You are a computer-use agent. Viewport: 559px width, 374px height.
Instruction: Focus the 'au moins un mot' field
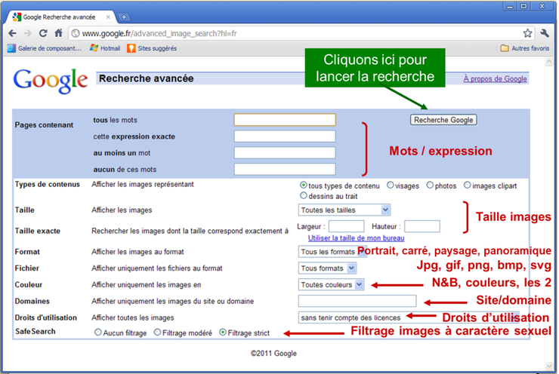(285, 152)
